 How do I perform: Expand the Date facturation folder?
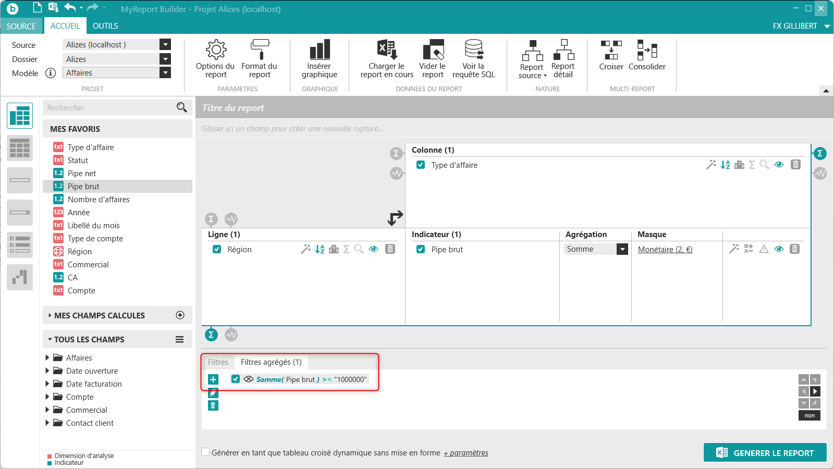47,384
